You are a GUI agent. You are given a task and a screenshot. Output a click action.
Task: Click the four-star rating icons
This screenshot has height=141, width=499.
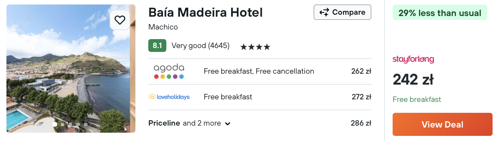pos(255,47)
